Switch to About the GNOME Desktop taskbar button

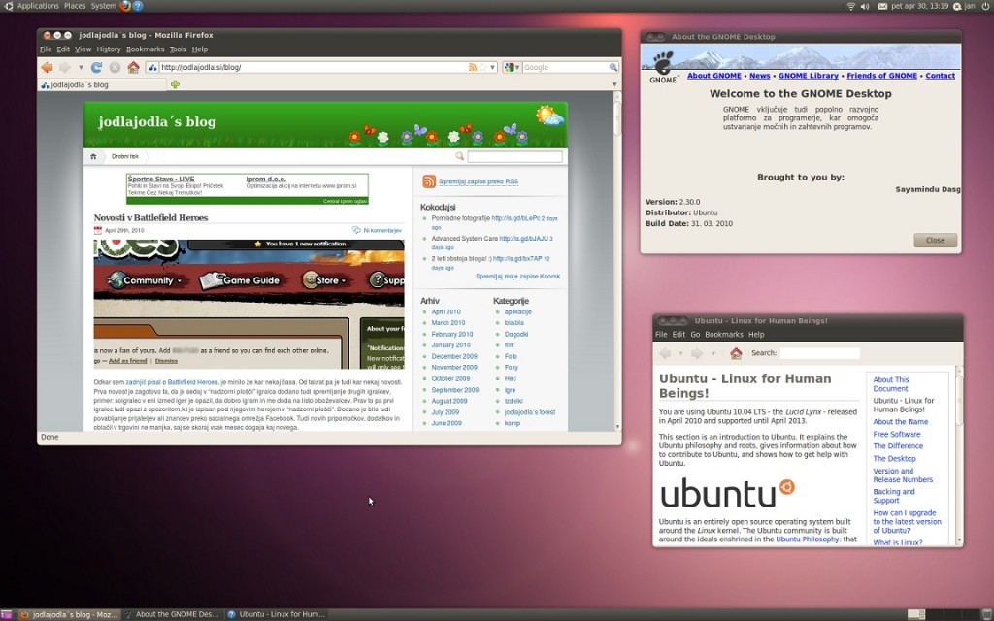tap(173, 614)
